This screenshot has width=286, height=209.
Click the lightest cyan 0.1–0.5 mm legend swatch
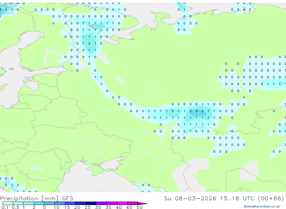tap(8, 203)
